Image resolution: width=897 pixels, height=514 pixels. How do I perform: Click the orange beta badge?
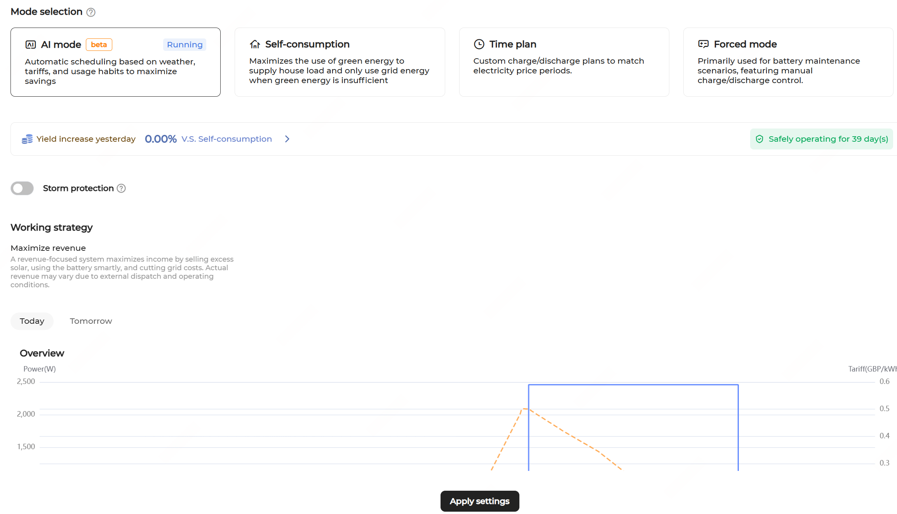(99, 45)
